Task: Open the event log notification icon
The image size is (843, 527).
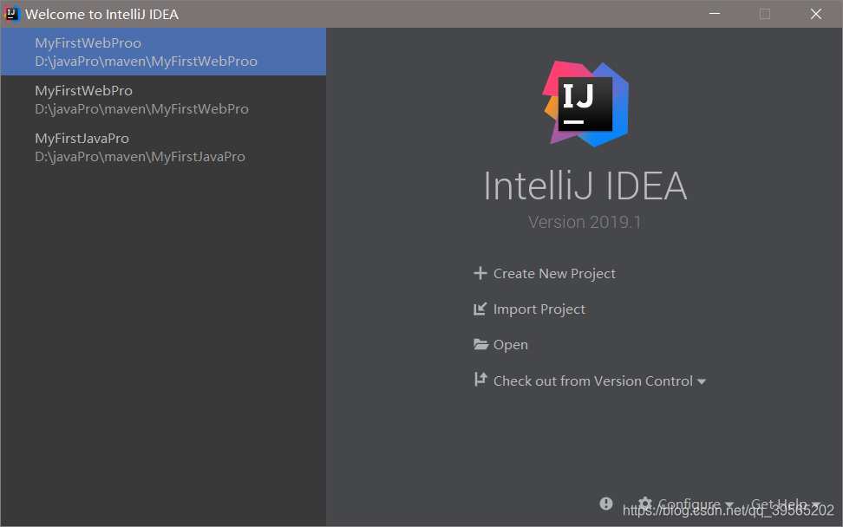Action: (x=606, y=504)
